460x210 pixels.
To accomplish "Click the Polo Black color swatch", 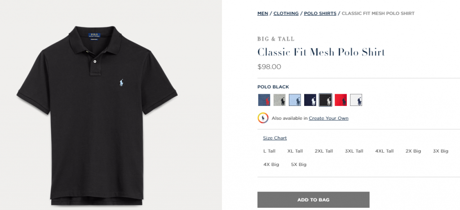I will pos(325,100).
